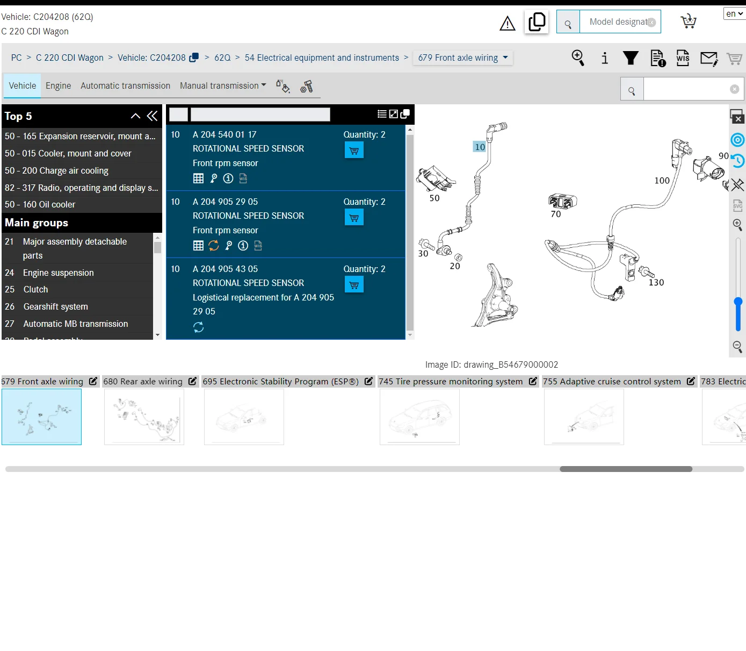Viewport: 746px width, 651px height.
Task: Open the language dropdown 'en'
Action: click(734, 14)
